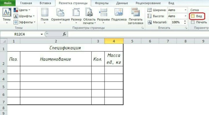Switch to the Формулы tab
The width and height of the screenshot is (209, 115).
pos(102,3)
